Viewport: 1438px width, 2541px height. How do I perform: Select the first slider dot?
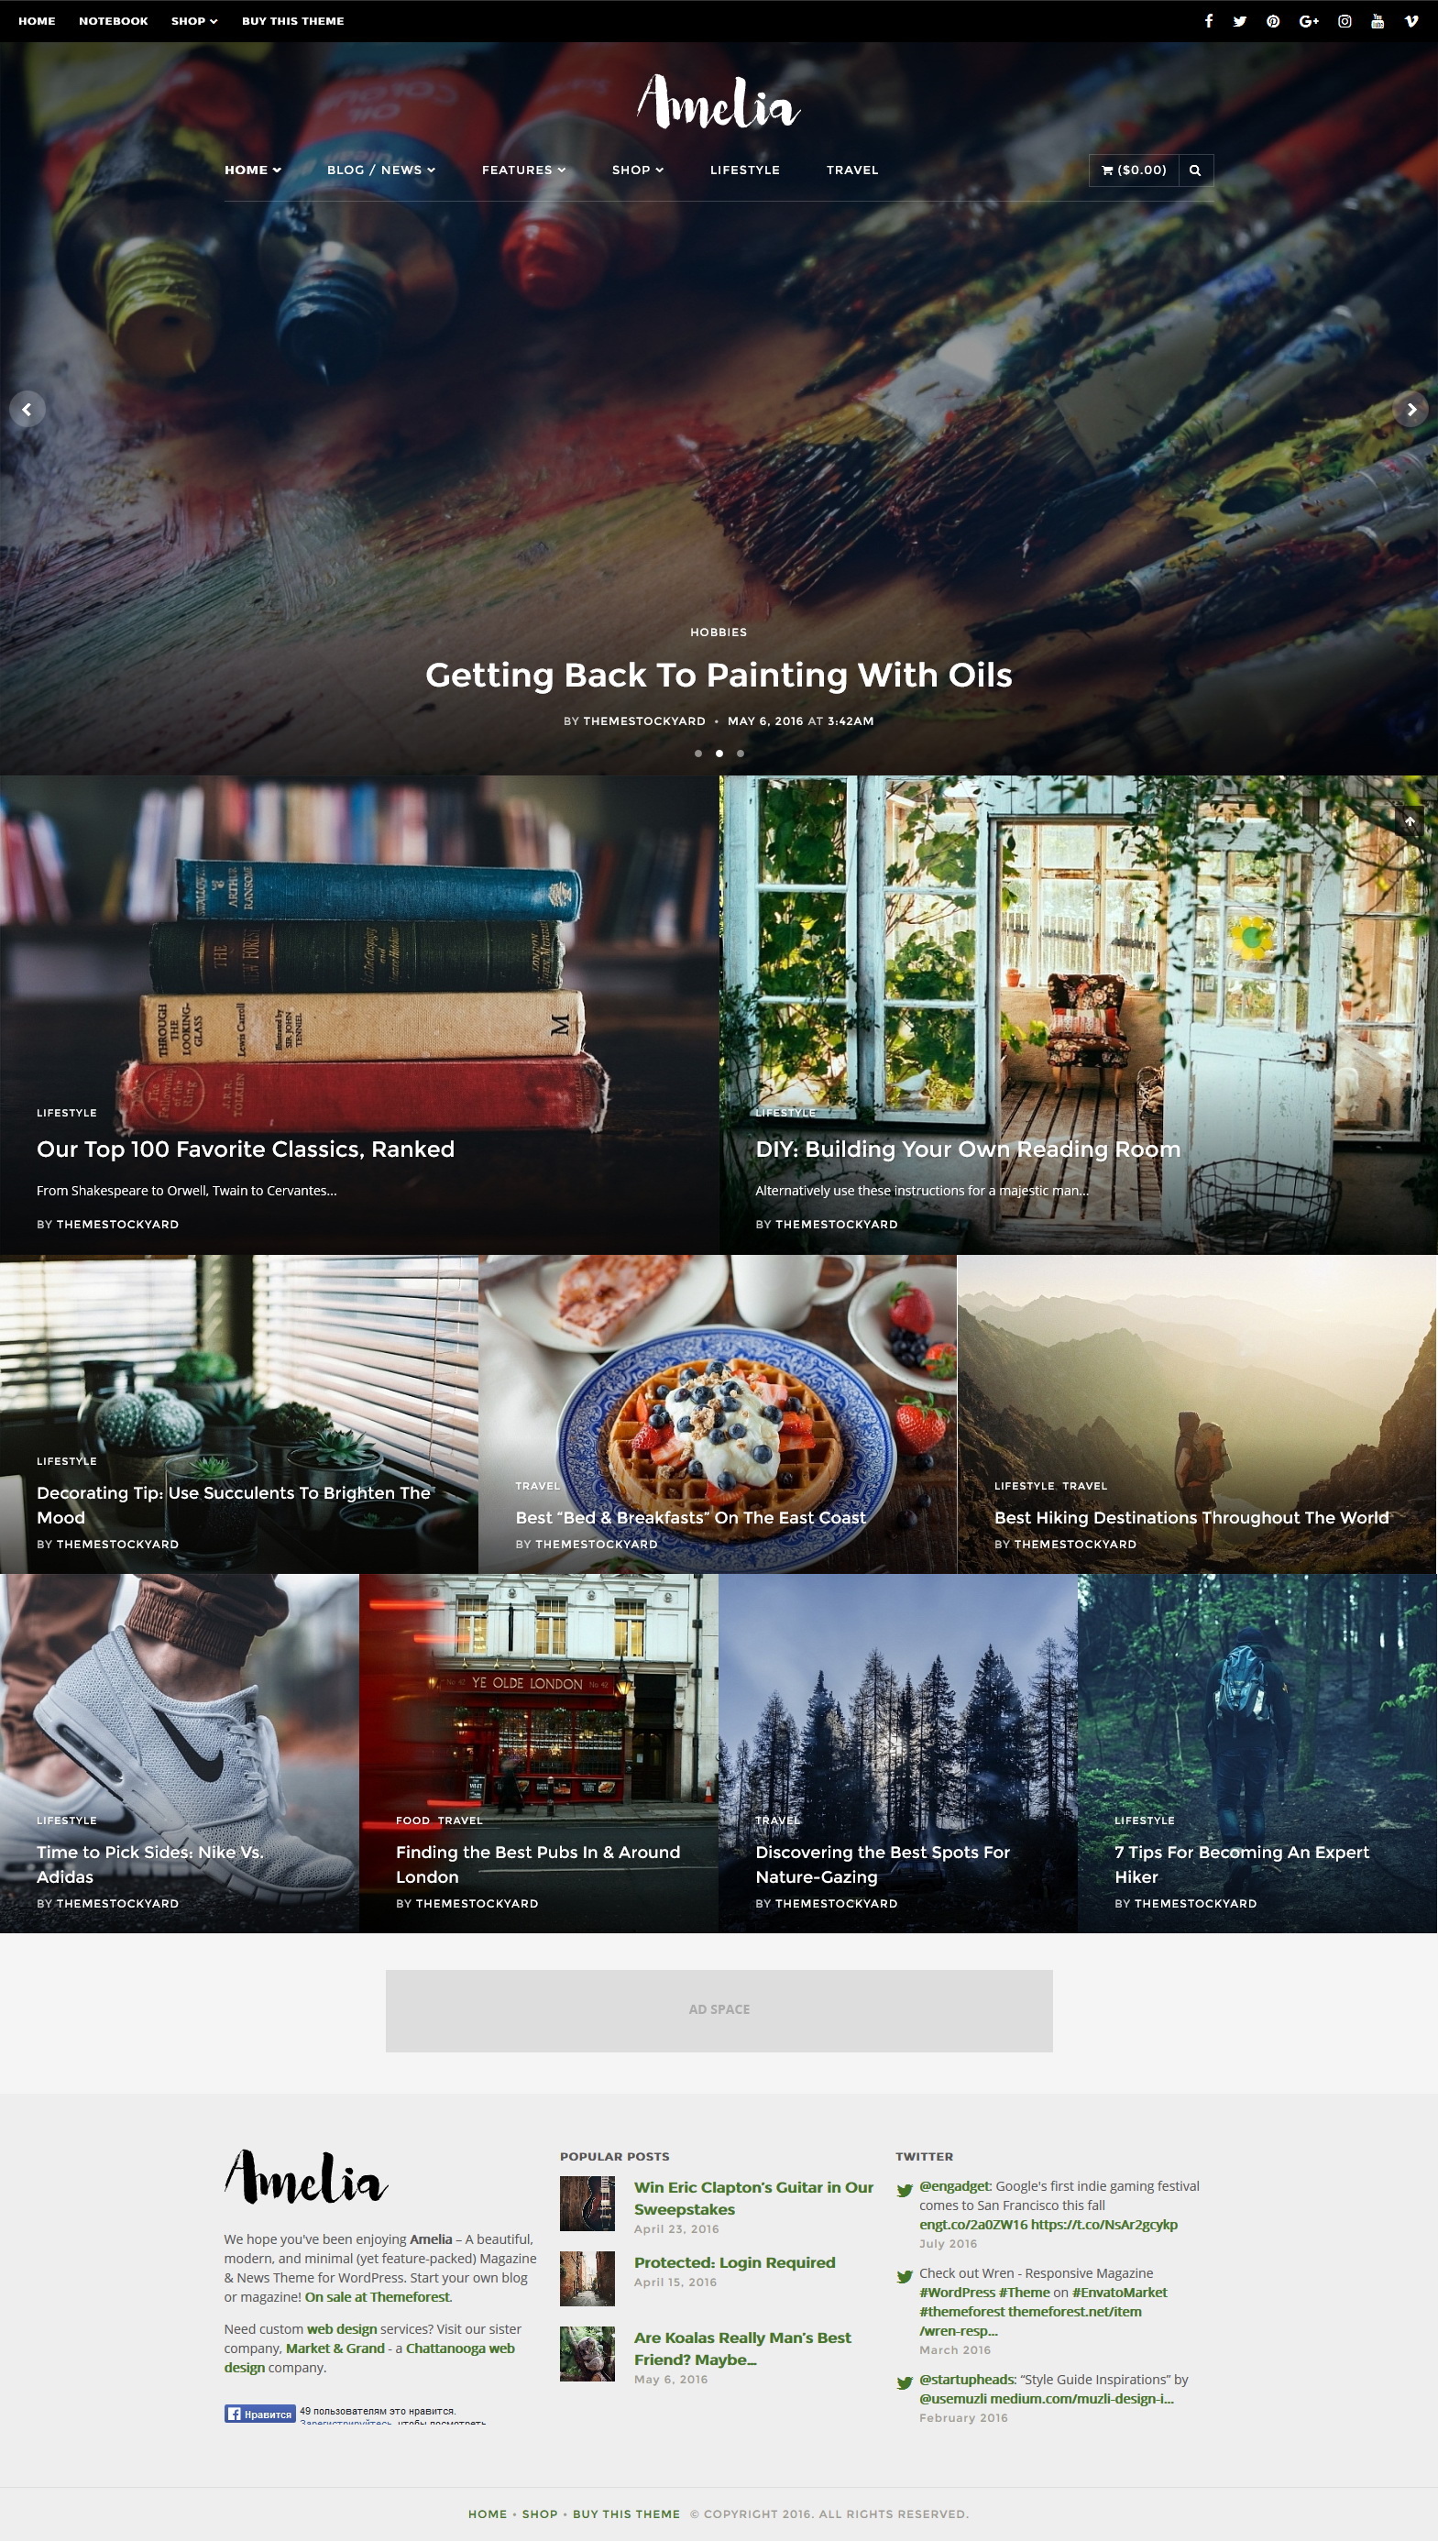(x=698, y=753)
